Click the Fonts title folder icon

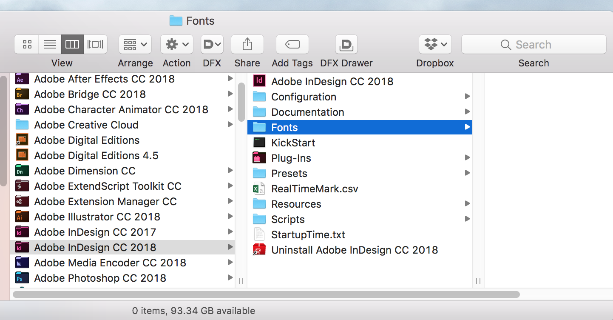coord(176,21)
